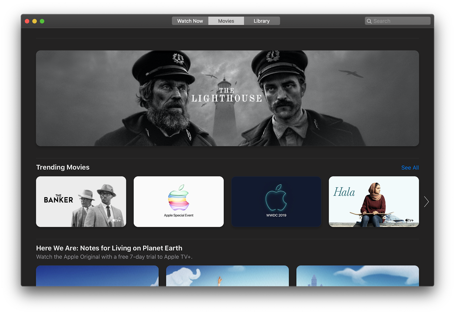Open the city skyline cloud thumbnail
This screenshot has width=455, height=314.
pyautogui.click(x=357, y=276)
